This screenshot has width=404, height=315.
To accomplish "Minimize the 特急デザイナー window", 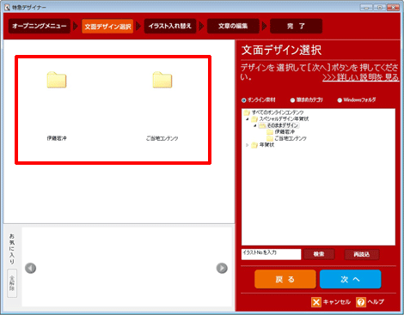I will click(x=366, y=7).
